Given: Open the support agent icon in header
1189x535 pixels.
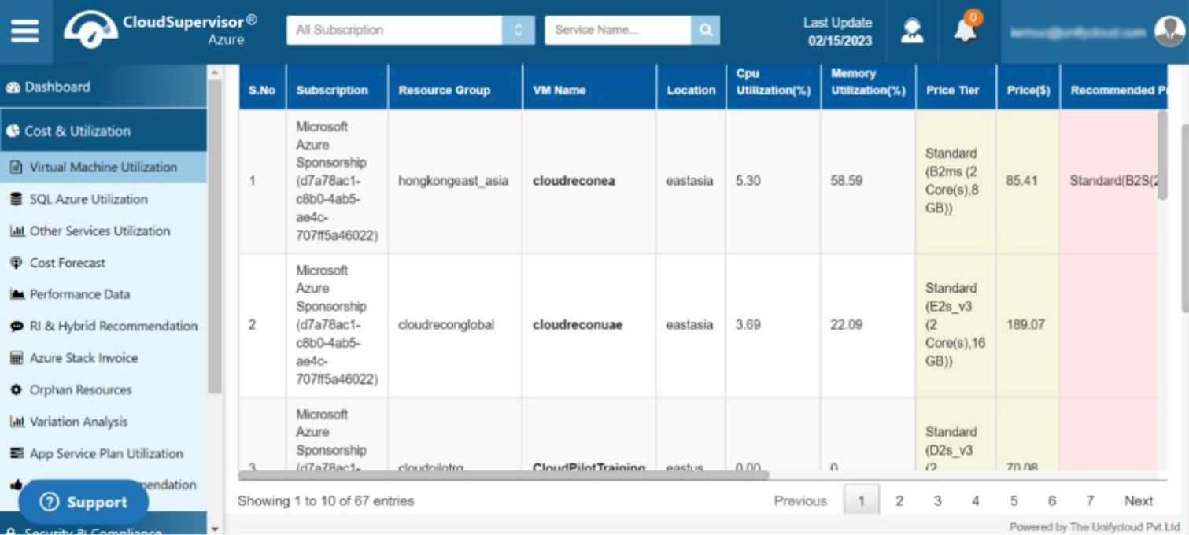Looking at the screenshot, I should (912, 31).
